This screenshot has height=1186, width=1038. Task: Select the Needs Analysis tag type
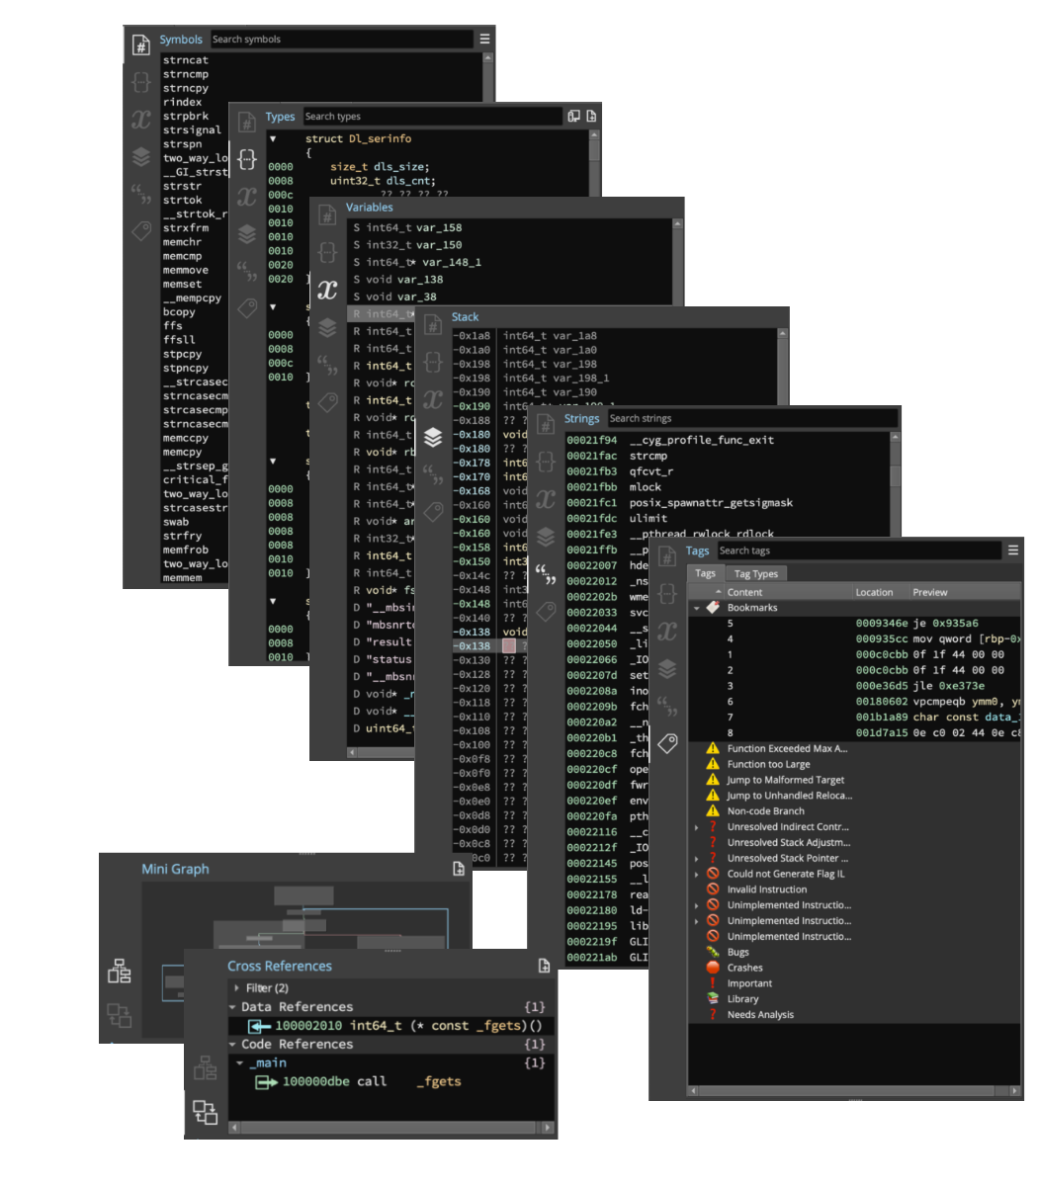(760, 1015)
